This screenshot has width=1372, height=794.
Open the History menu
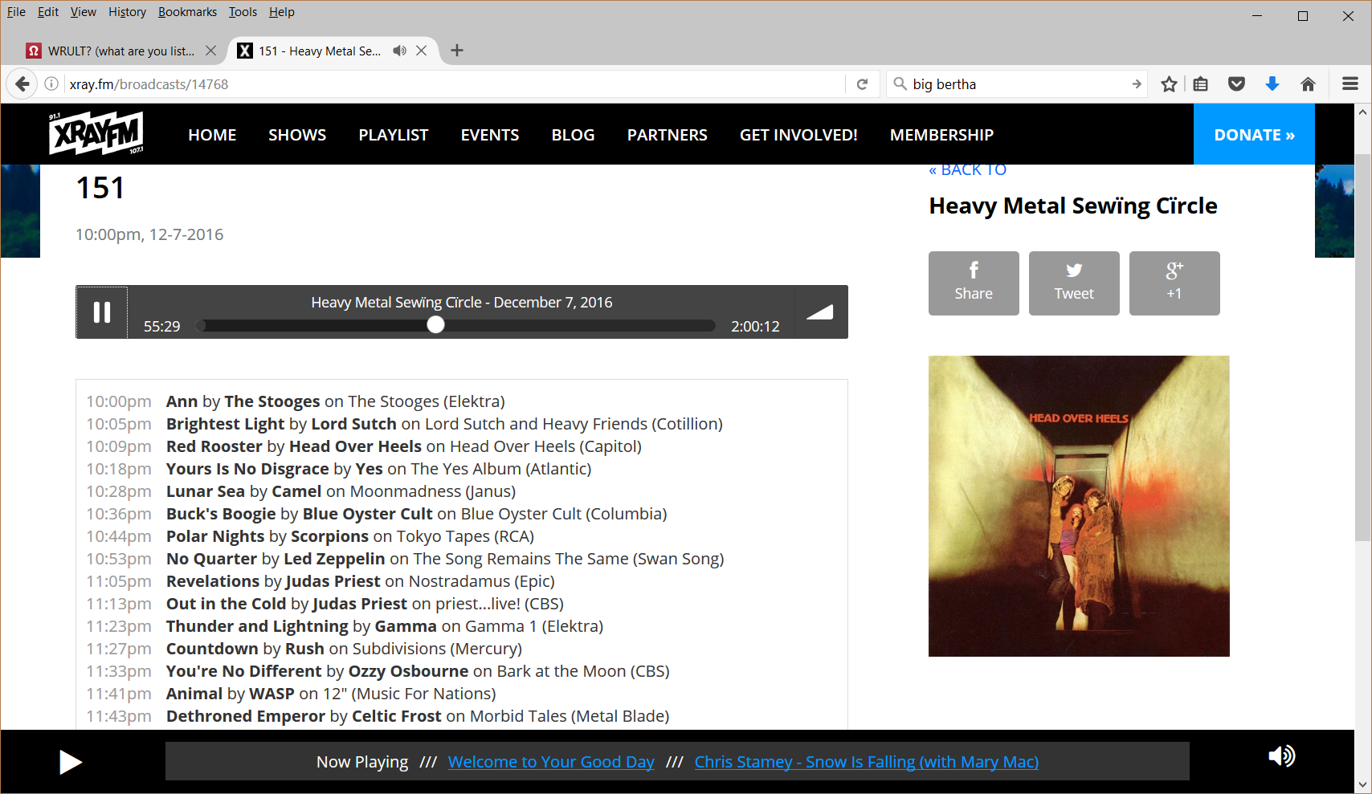coord(128,12)
